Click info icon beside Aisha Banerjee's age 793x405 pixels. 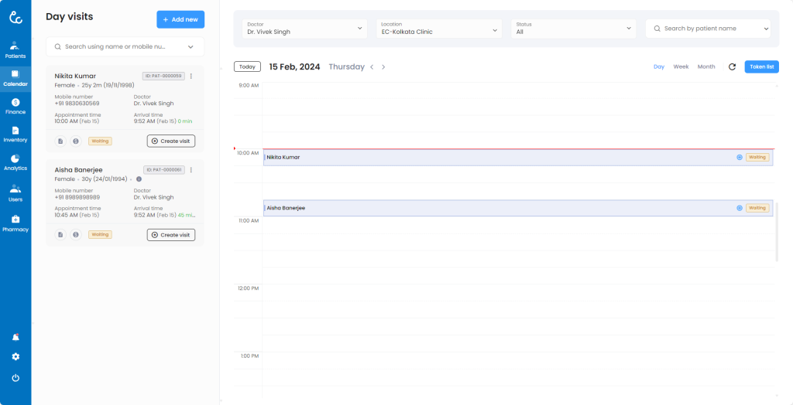pyautogui.click(x=139, y=179)
